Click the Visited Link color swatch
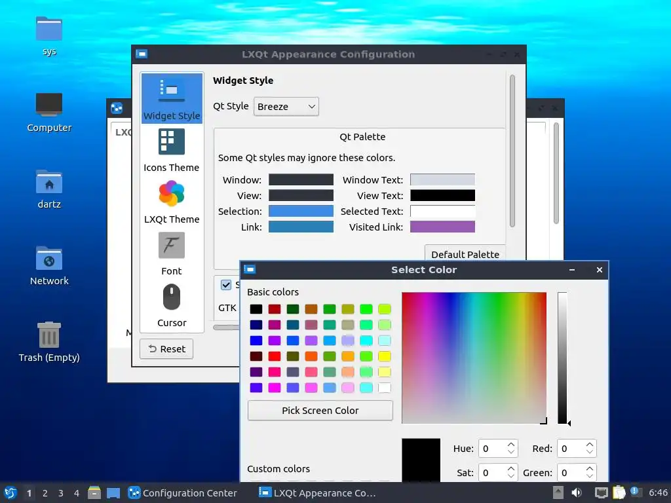Image resolution: width=671 pixels, height=503 pixels. (442, 227)
